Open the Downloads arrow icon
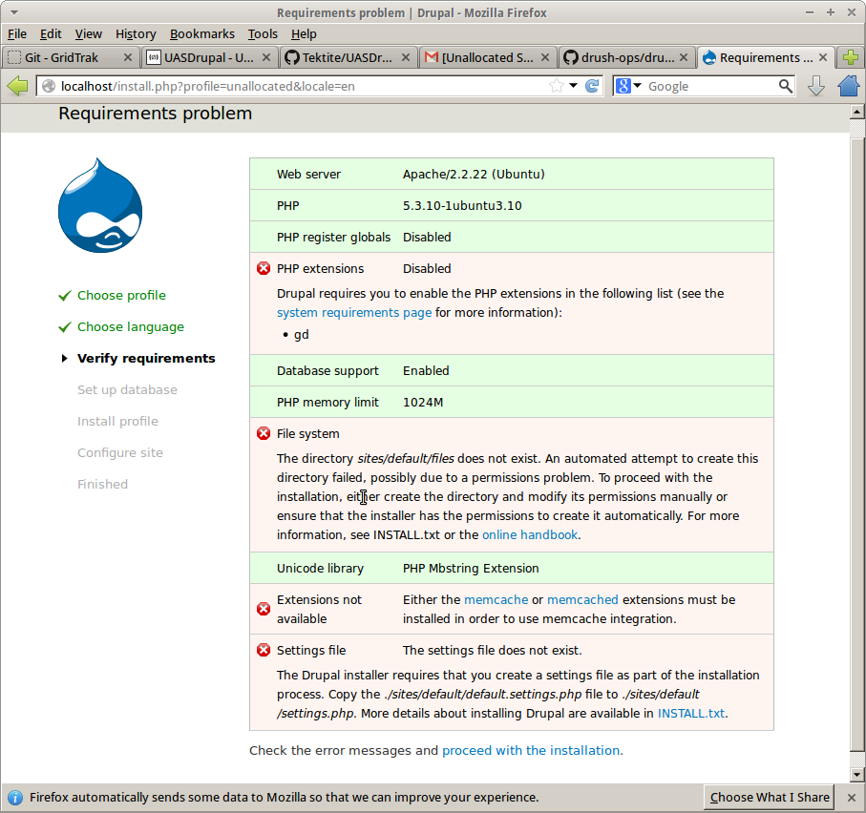The width and height of the screenshot is (866, 813). (x=816, y=86)
